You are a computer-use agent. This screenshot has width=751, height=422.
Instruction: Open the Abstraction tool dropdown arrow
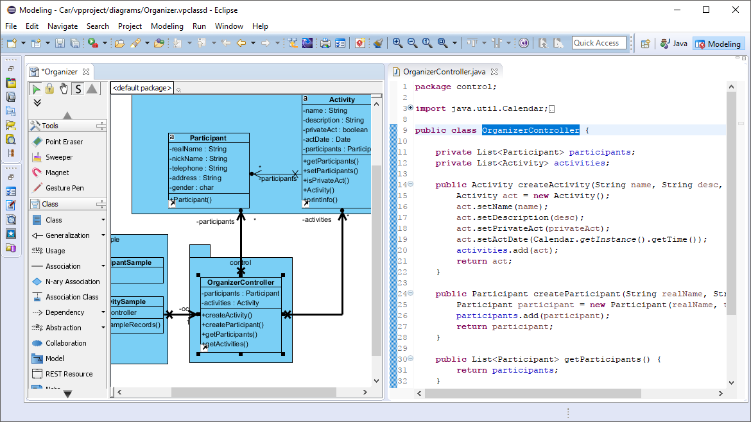click(103, 328)
